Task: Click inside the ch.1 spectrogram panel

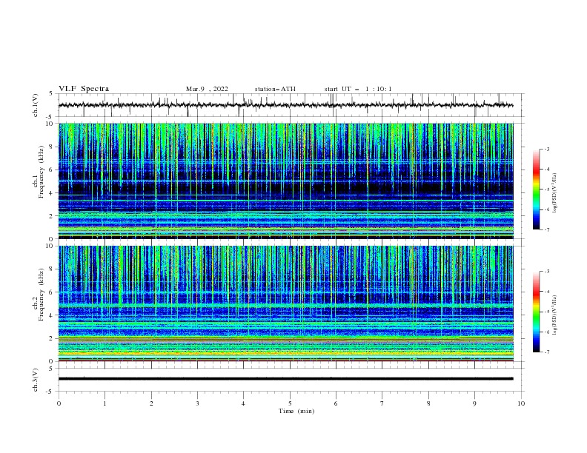Action: pos(285,181)
